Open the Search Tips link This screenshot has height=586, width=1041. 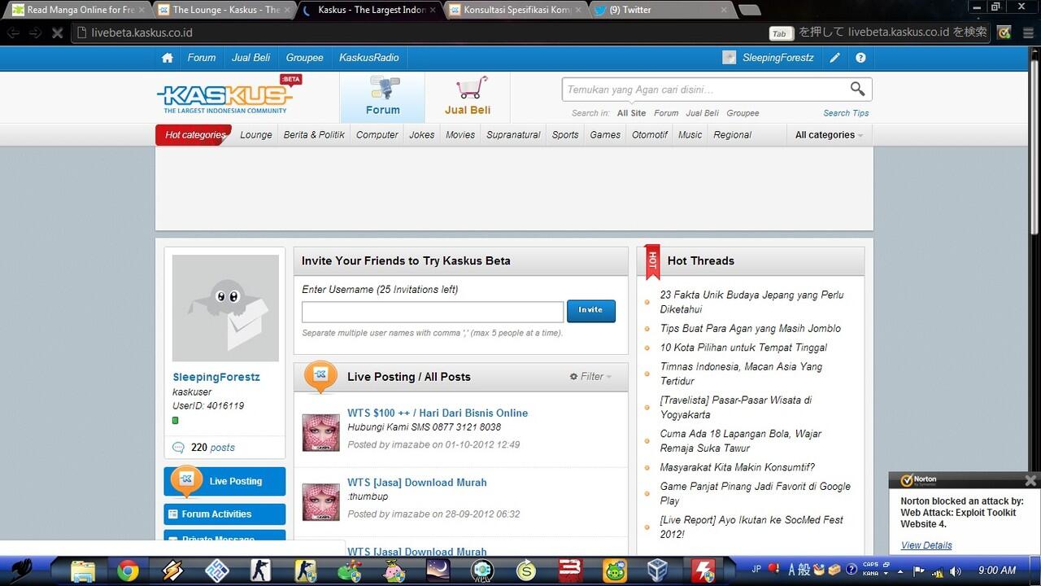pos(846,113)
